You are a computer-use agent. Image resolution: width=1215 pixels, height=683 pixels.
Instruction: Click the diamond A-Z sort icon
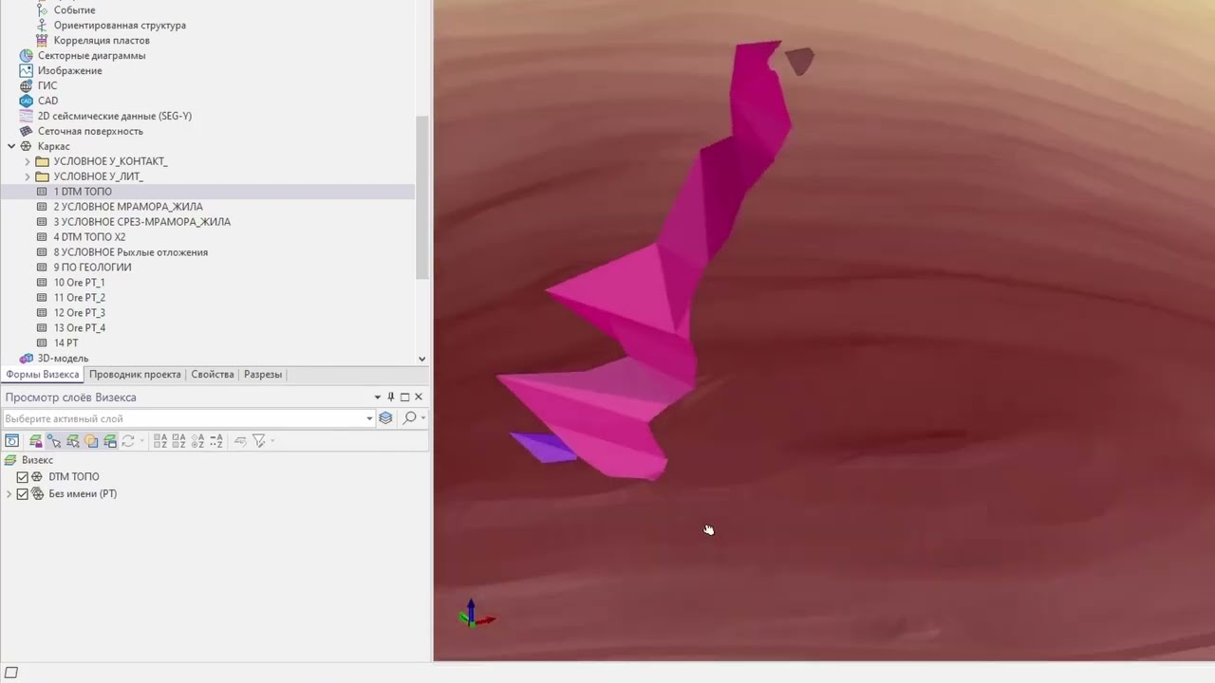click(x=197, y=441)
